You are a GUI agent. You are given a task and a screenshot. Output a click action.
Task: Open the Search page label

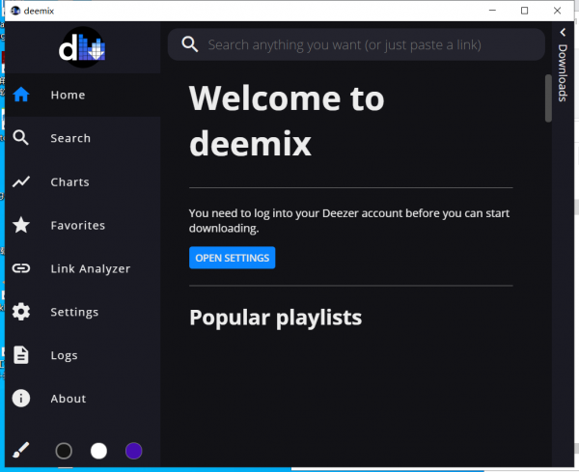pyautogui.click(x=70, y=138)
